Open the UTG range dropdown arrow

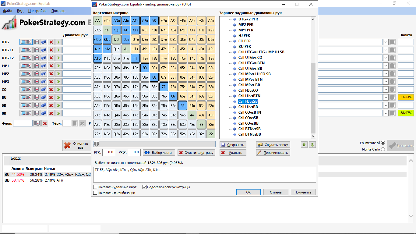point(386,42)
